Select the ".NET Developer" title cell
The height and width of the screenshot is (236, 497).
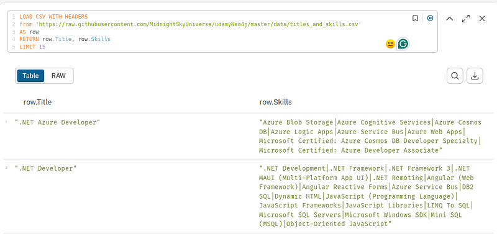(x=45, y=168)
